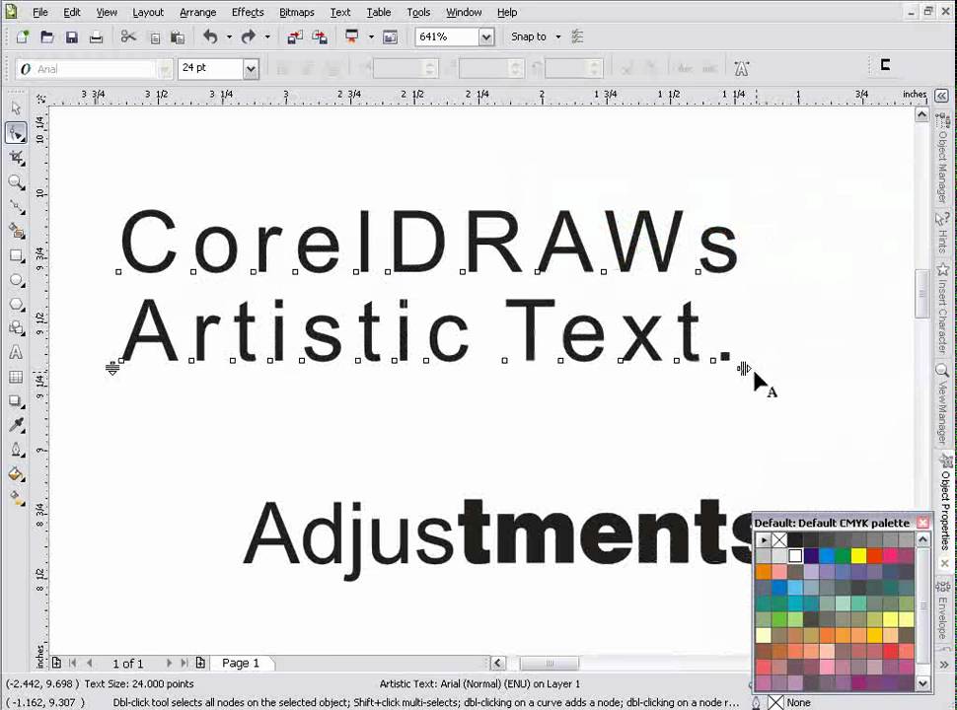This screenshot has width=957, height=710.
Task: Select the Text tool
Action: tap(16, 353)
